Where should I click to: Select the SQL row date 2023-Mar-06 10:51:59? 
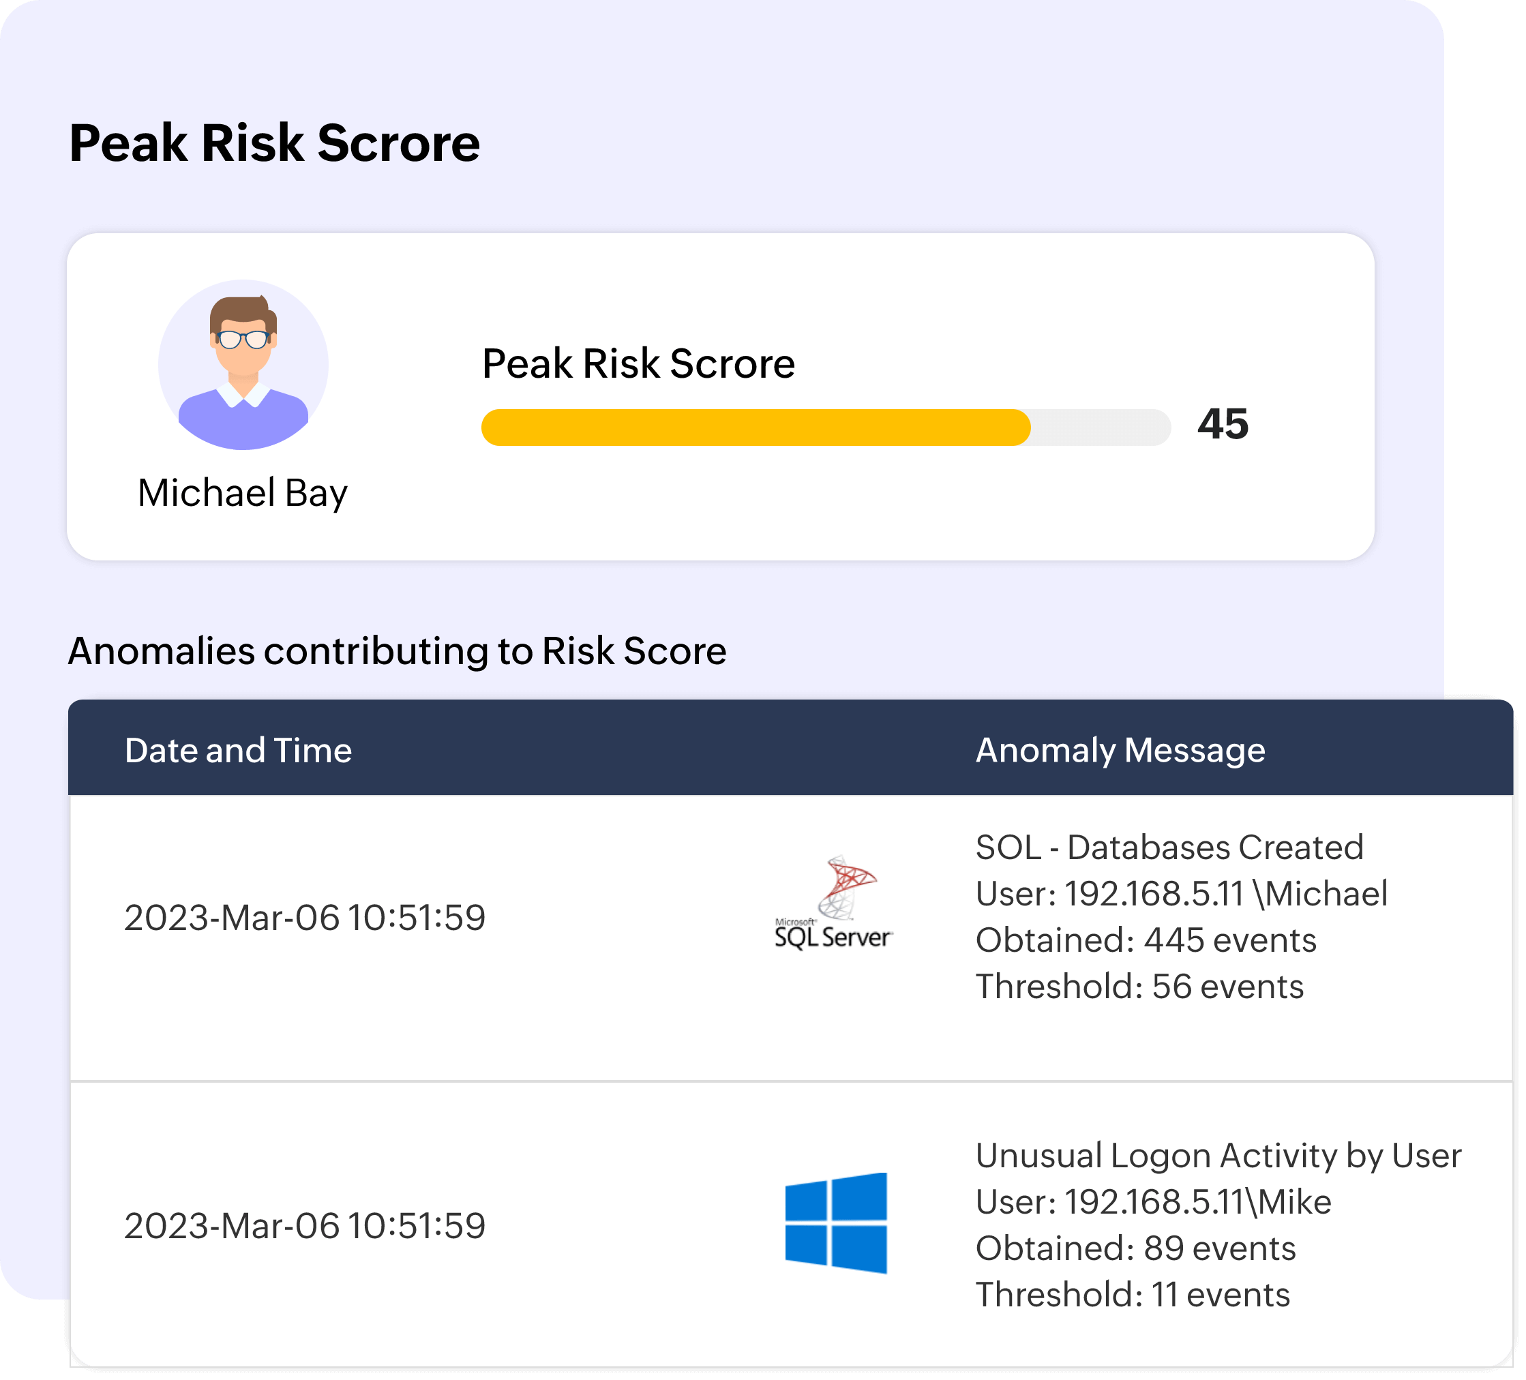pyautogui.click(x=304, y=918)
